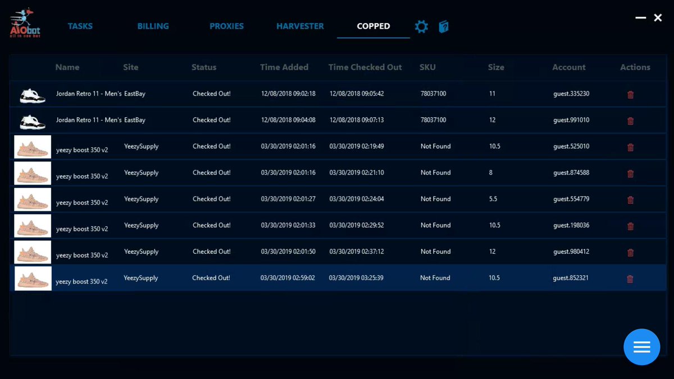The image size is (674, 379).
Task: Click size value 8
Action: 491,173
